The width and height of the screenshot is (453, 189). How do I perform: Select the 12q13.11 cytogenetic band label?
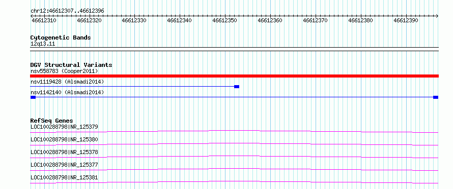pyautogui.click(x=43, y=44)
